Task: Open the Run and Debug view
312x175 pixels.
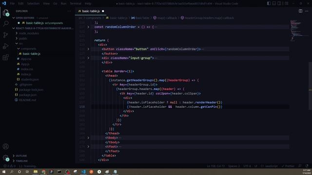Action: [x=5, y=46]
